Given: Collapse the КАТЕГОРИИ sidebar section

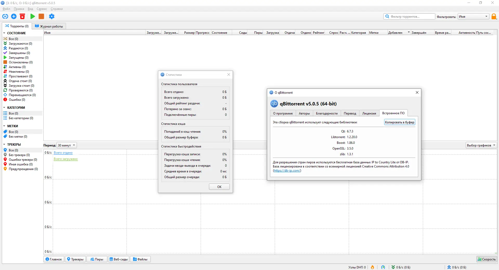Looking at the screenshot, I should pos(4,108).
